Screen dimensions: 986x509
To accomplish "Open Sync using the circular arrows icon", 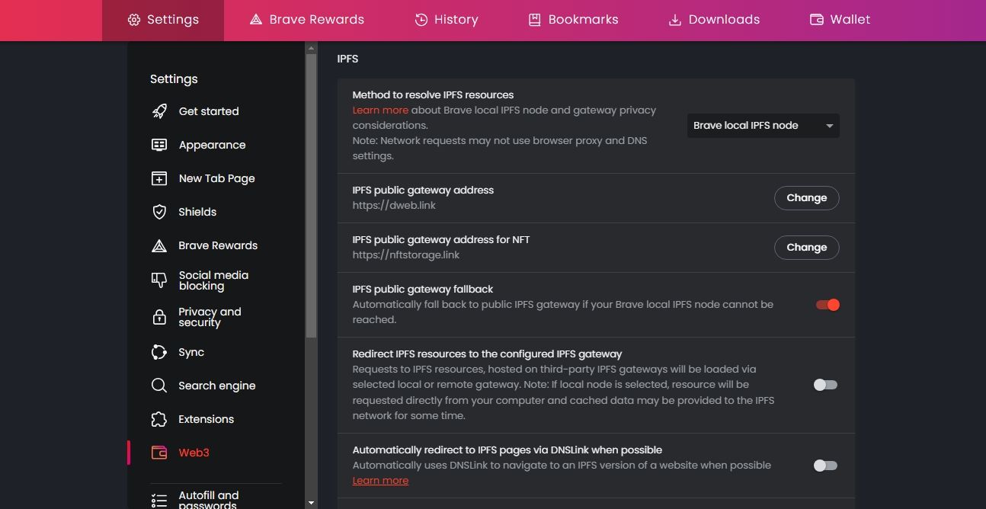I will [x=158, y=352].
